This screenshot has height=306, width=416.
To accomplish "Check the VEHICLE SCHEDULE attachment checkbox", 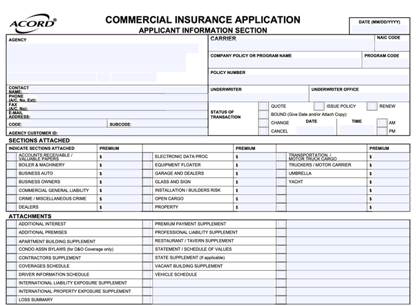I will pos(147,274).
